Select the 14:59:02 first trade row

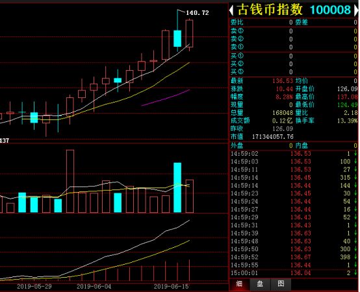click(x=294, y=154)
